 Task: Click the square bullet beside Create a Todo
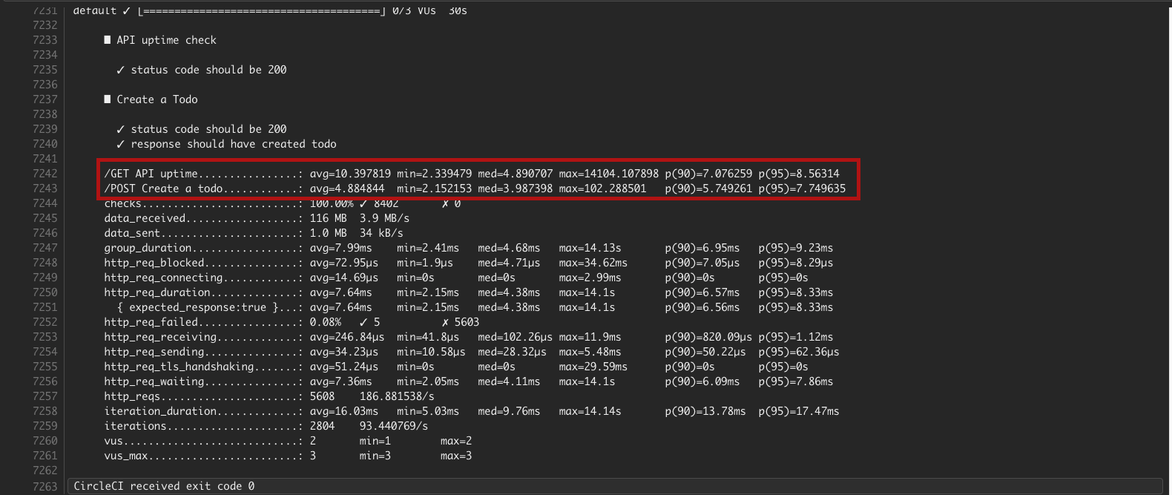108,99
